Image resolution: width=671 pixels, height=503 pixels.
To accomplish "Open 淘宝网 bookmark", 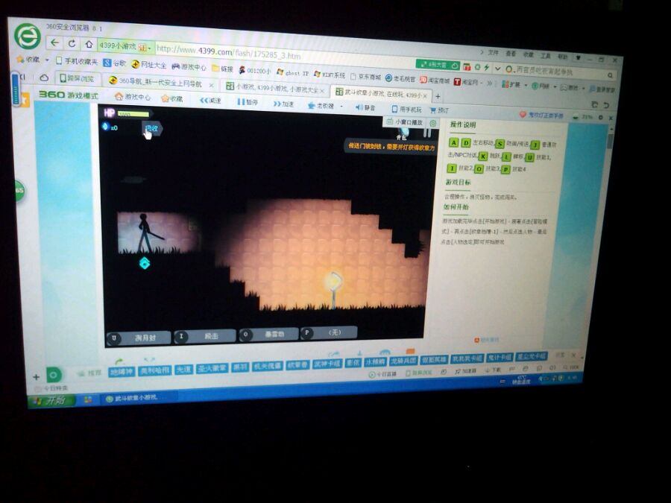I will (467, 81).
